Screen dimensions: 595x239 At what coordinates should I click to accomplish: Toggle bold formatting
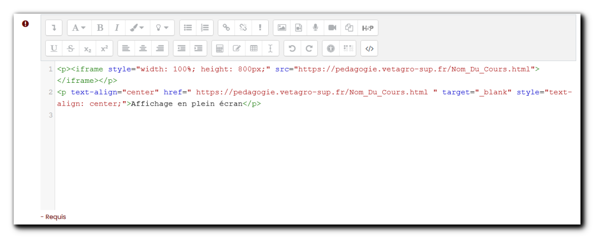point(100,28)
